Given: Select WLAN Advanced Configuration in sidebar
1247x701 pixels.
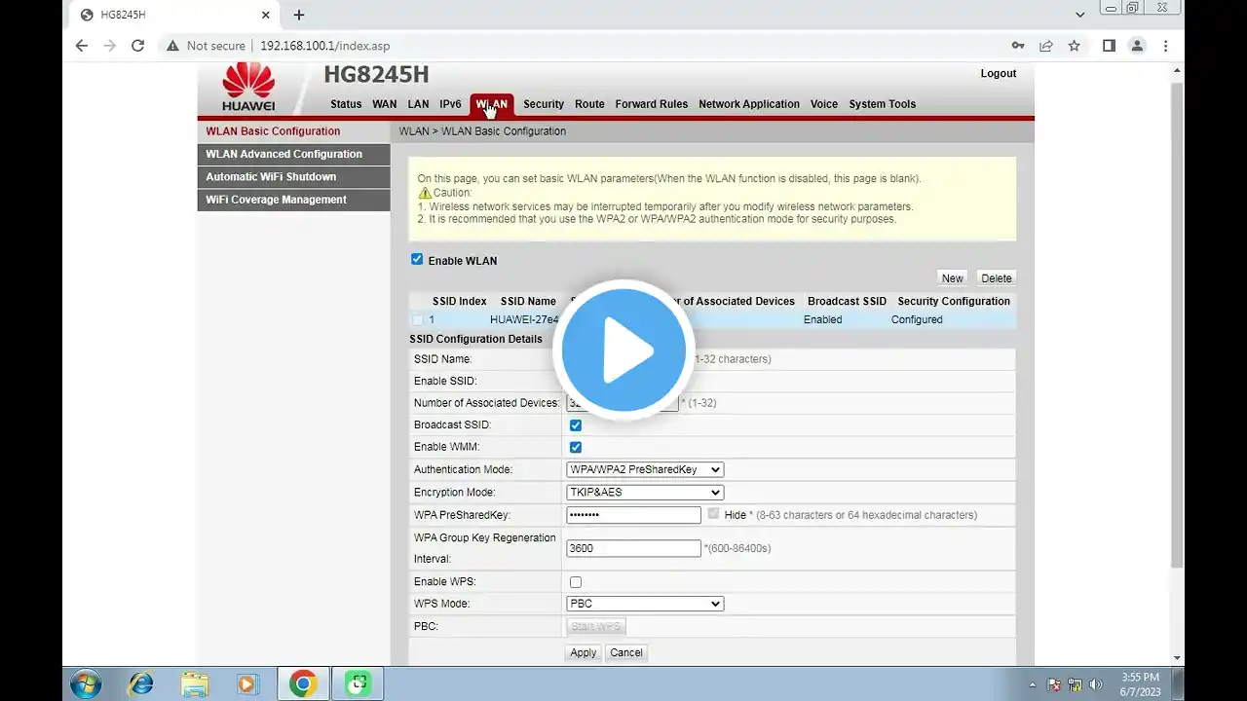Looking at the screenshot, I should pyautogui.click(x=293, y=154).
